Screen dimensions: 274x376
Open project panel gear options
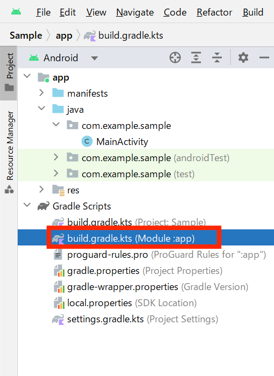(x=243, y=57)
